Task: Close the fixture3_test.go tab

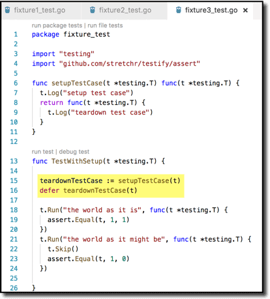Action: [245, 10]
